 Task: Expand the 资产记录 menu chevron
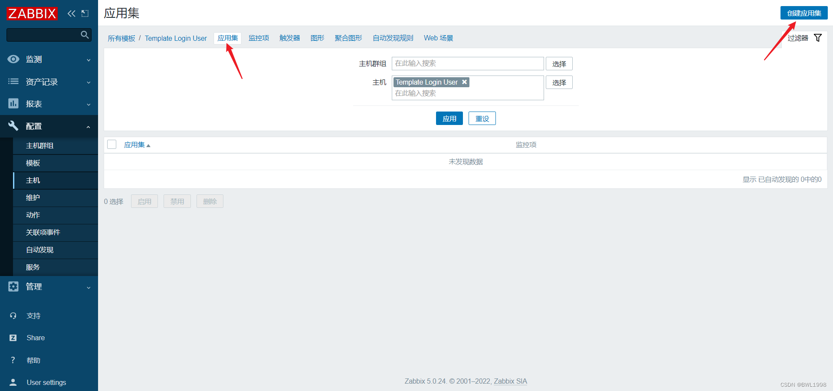tap(89, 82)
